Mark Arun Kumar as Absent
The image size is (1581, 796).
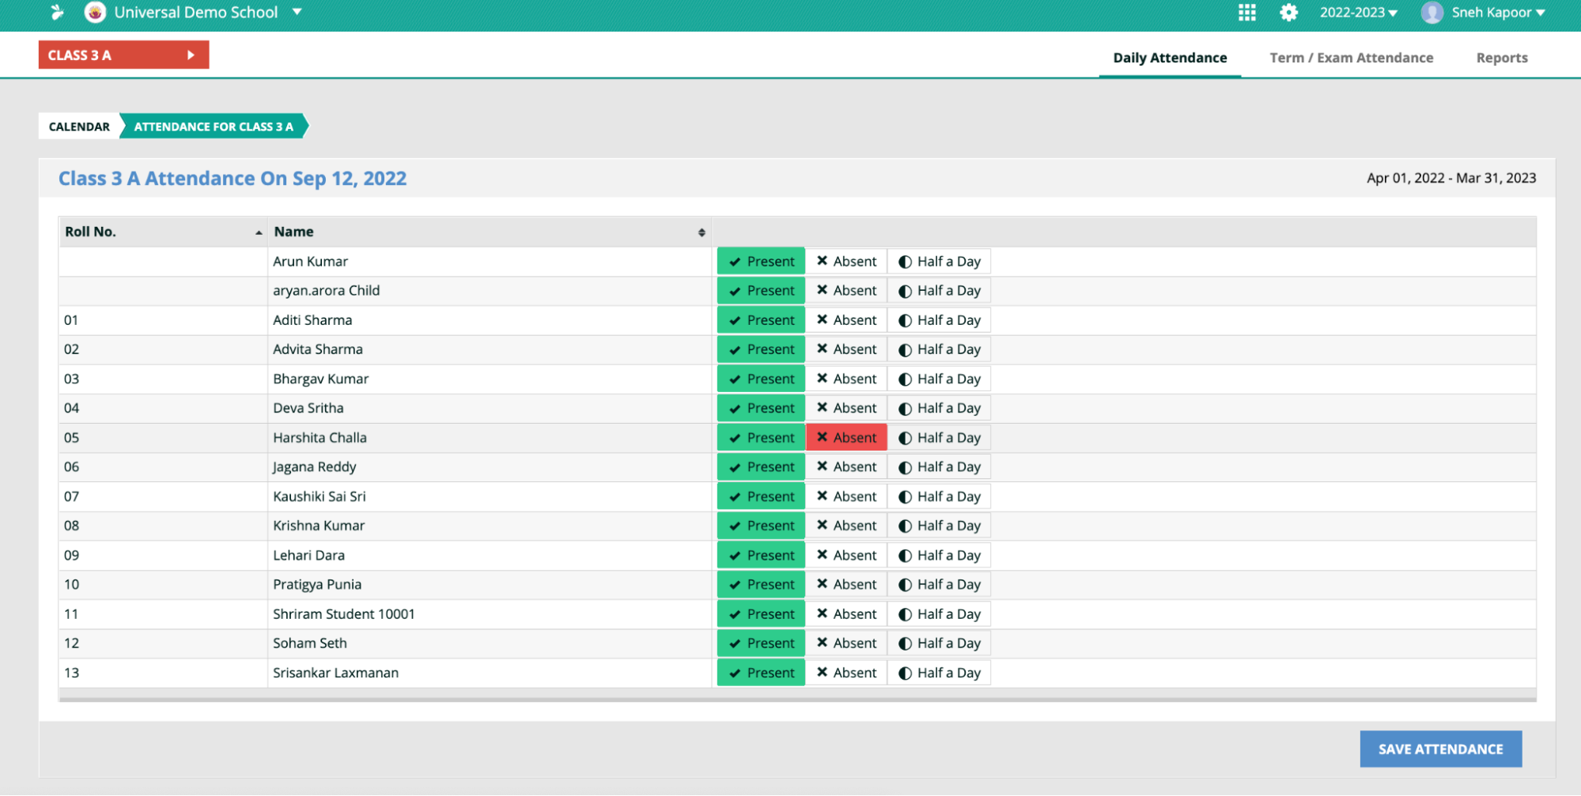846,262
